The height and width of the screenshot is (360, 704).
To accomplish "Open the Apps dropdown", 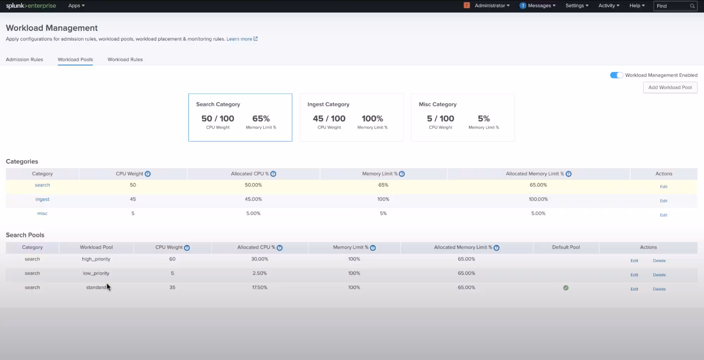I will pyautogui.click(x=76, y=6).
